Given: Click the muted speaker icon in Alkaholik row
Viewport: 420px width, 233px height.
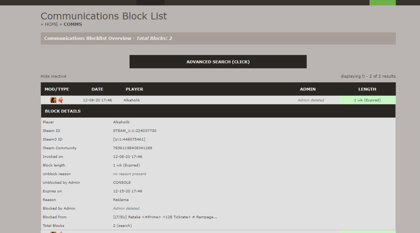Looking at the screenshot, I should 60,100.
